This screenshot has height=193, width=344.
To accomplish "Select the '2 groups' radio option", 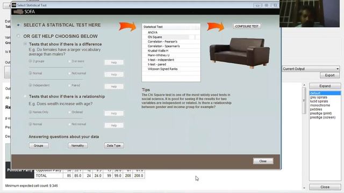I will click(x=31, y=61).
